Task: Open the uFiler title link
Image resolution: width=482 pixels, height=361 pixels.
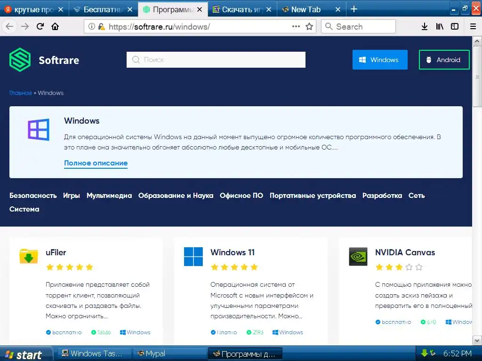Action: click(x=56, y=252)
